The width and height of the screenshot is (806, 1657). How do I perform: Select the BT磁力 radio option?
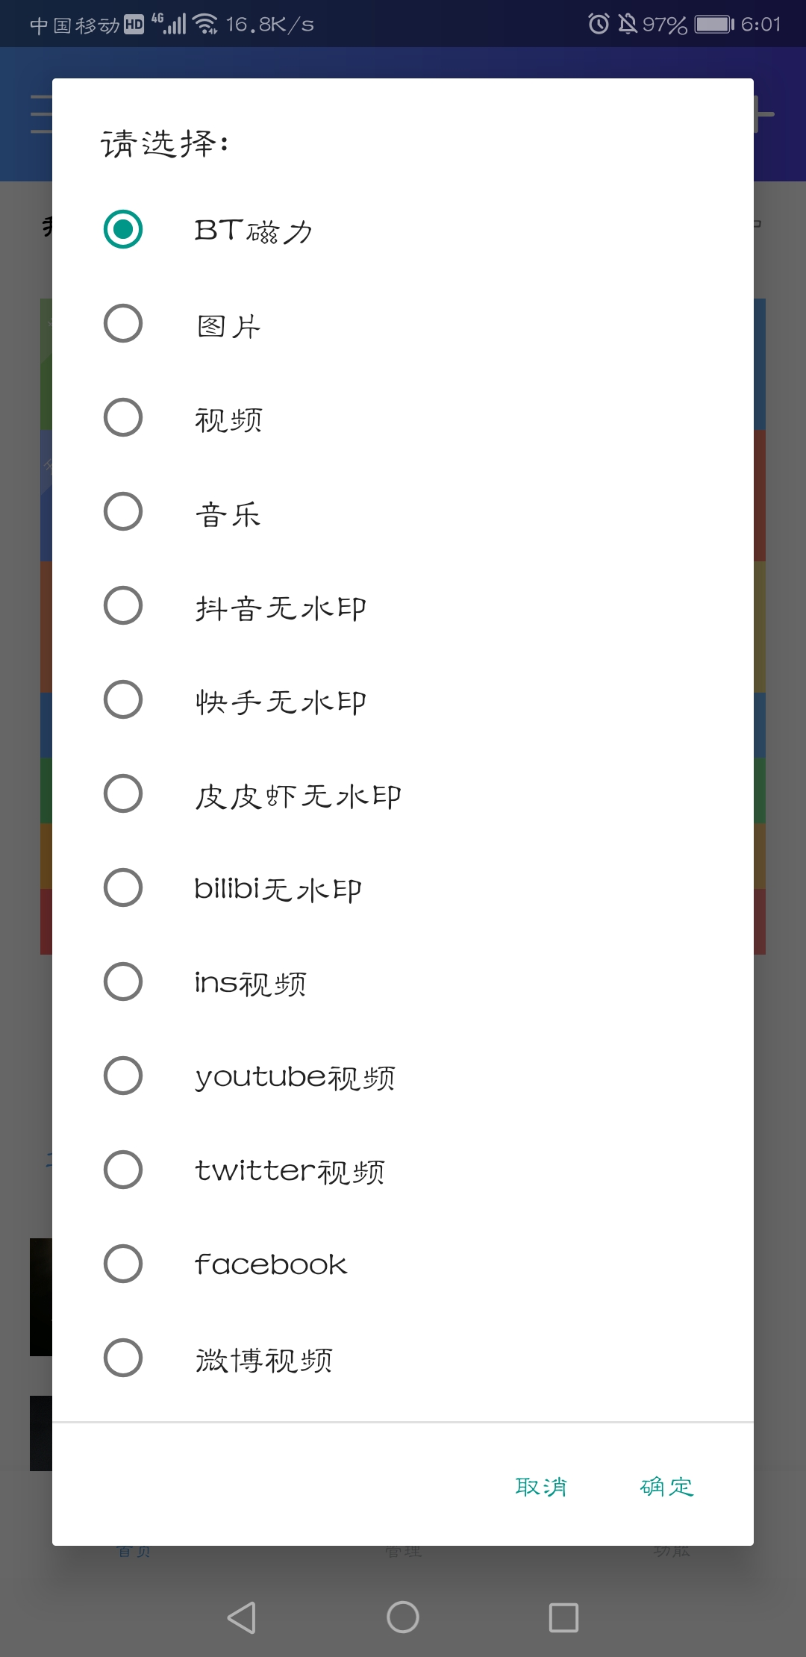pos(123,229)
